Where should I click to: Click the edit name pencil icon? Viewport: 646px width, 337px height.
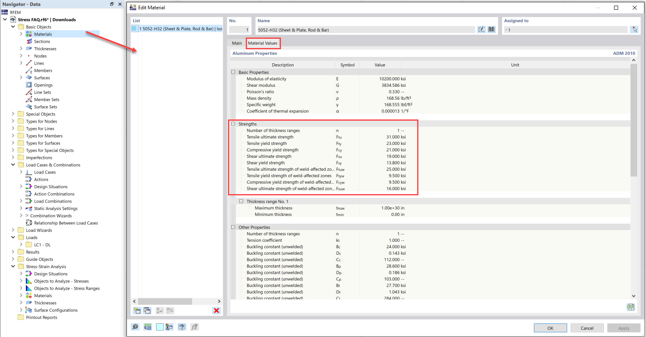pos(481,29)
